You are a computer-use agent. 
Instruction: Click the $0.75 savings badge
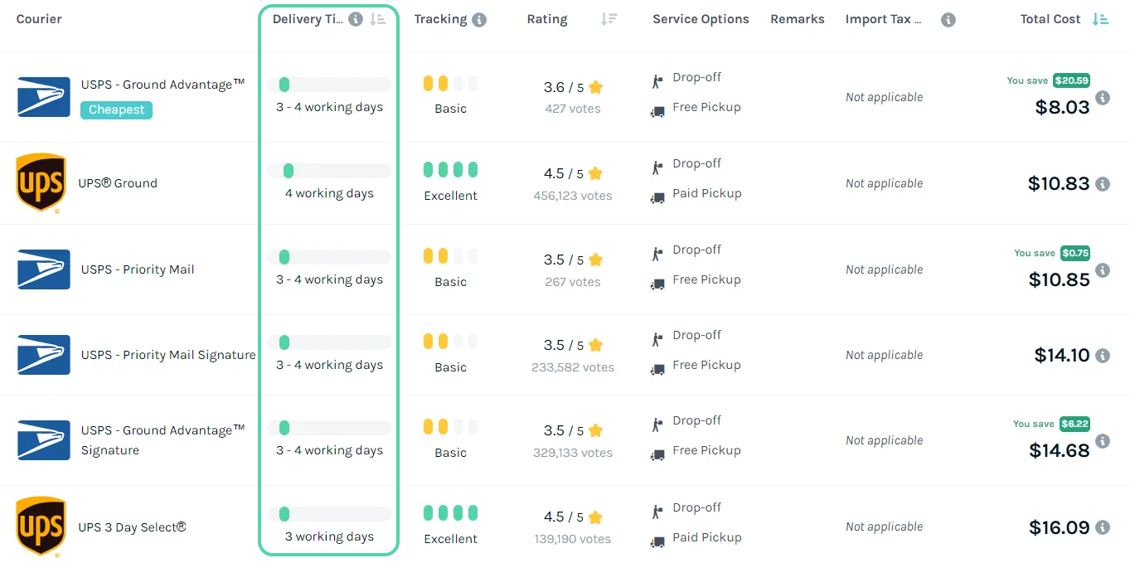(1075, 253)
